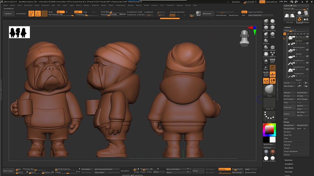The width and height of the screenshot is (314, 176).
Task: Choose the SkinShade material sphere
Action: [273, 159]
